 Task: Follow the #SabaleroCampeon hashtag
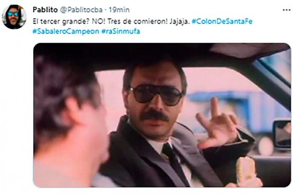click(x=66, y=31)
